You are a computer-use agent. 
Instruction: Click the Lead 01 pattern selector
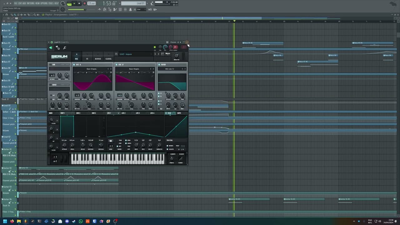tap(133, 3)
